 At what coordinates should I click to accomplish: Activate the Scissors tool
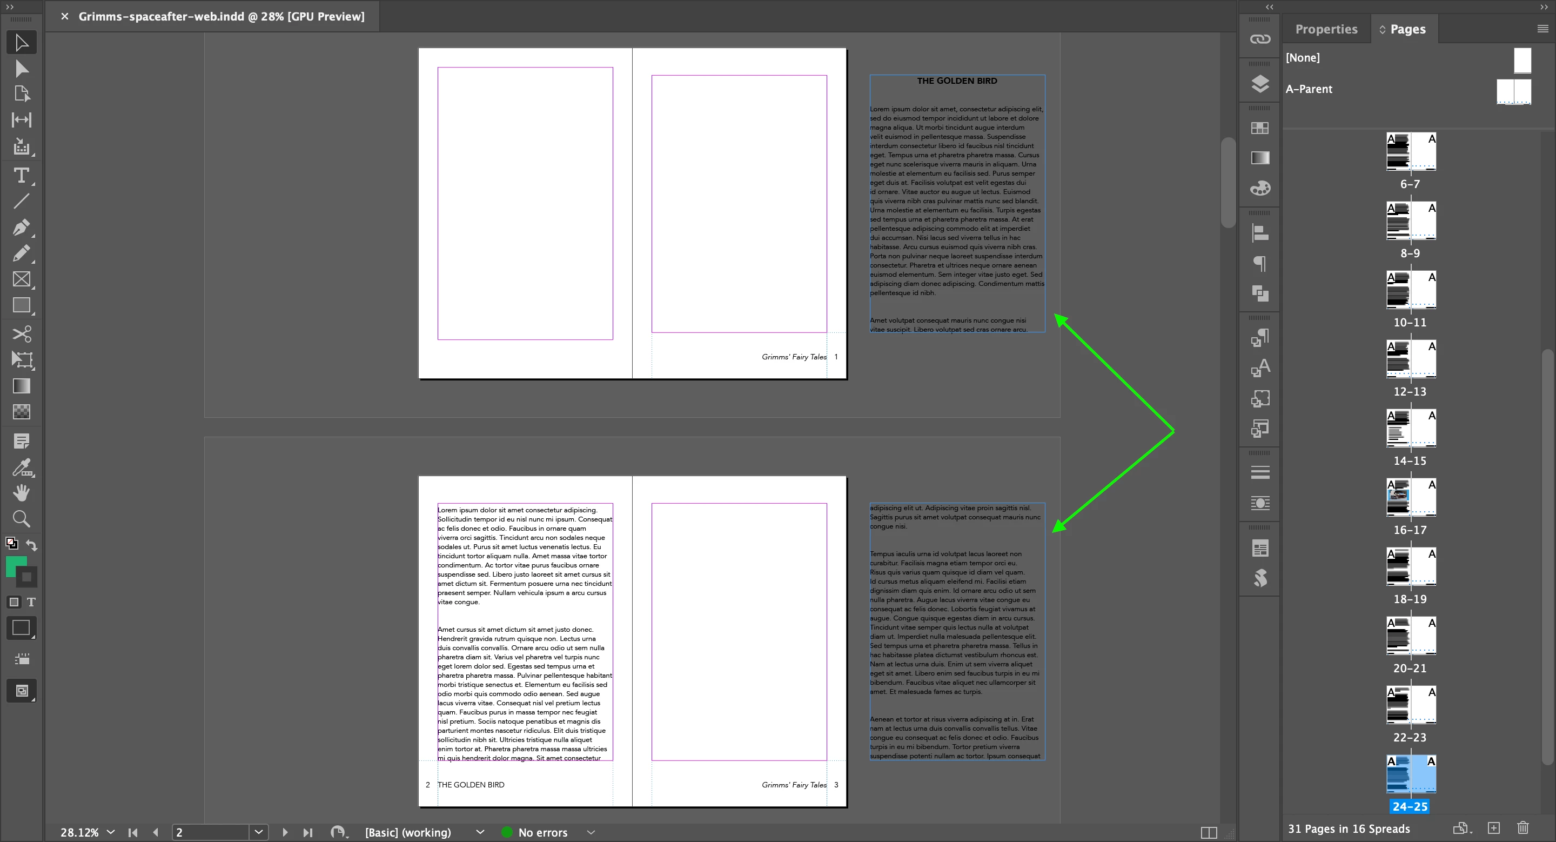(x=21, y=333)
